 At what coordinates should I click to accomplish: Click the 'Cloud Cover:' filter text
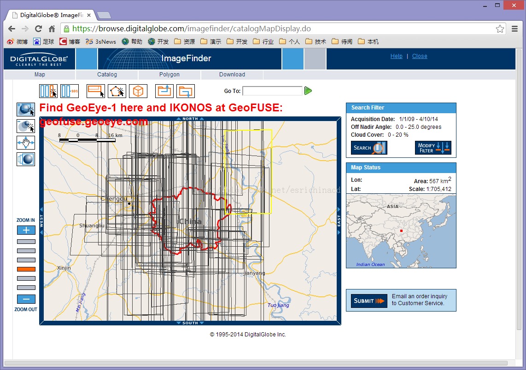click(x=368, y=135)
